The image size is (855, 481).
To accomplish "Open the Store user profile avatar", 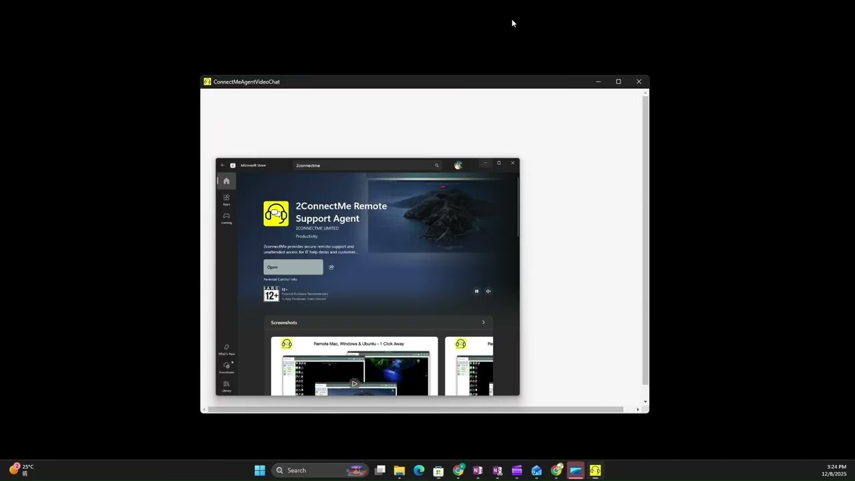I will (x=458, y=165).
